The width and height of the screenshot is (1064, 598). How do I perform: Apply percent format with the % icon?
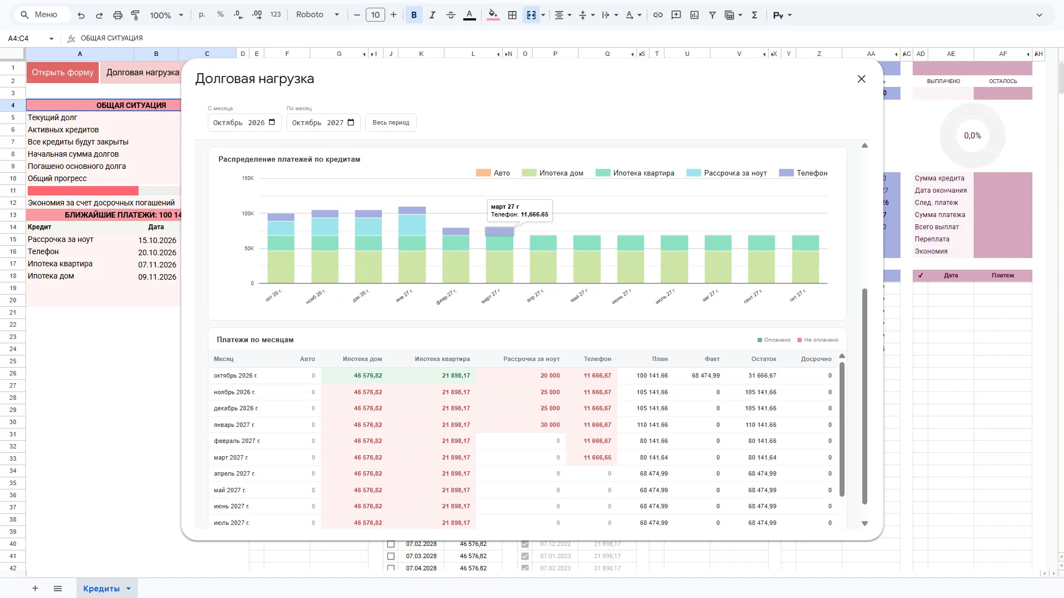[221, 15]
